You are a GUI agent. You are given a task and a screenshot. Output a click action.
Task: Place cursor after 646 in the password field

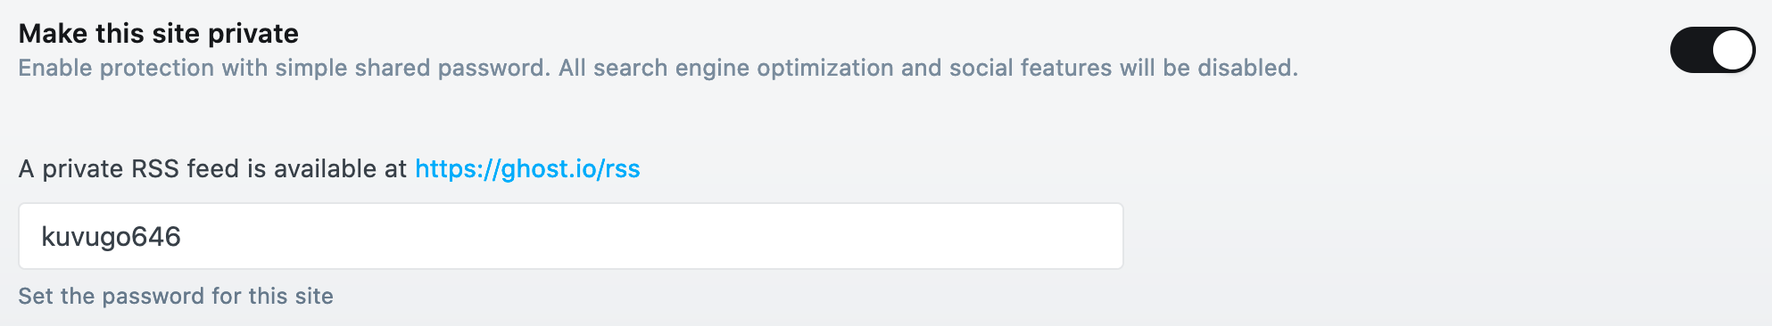(183, 237)
